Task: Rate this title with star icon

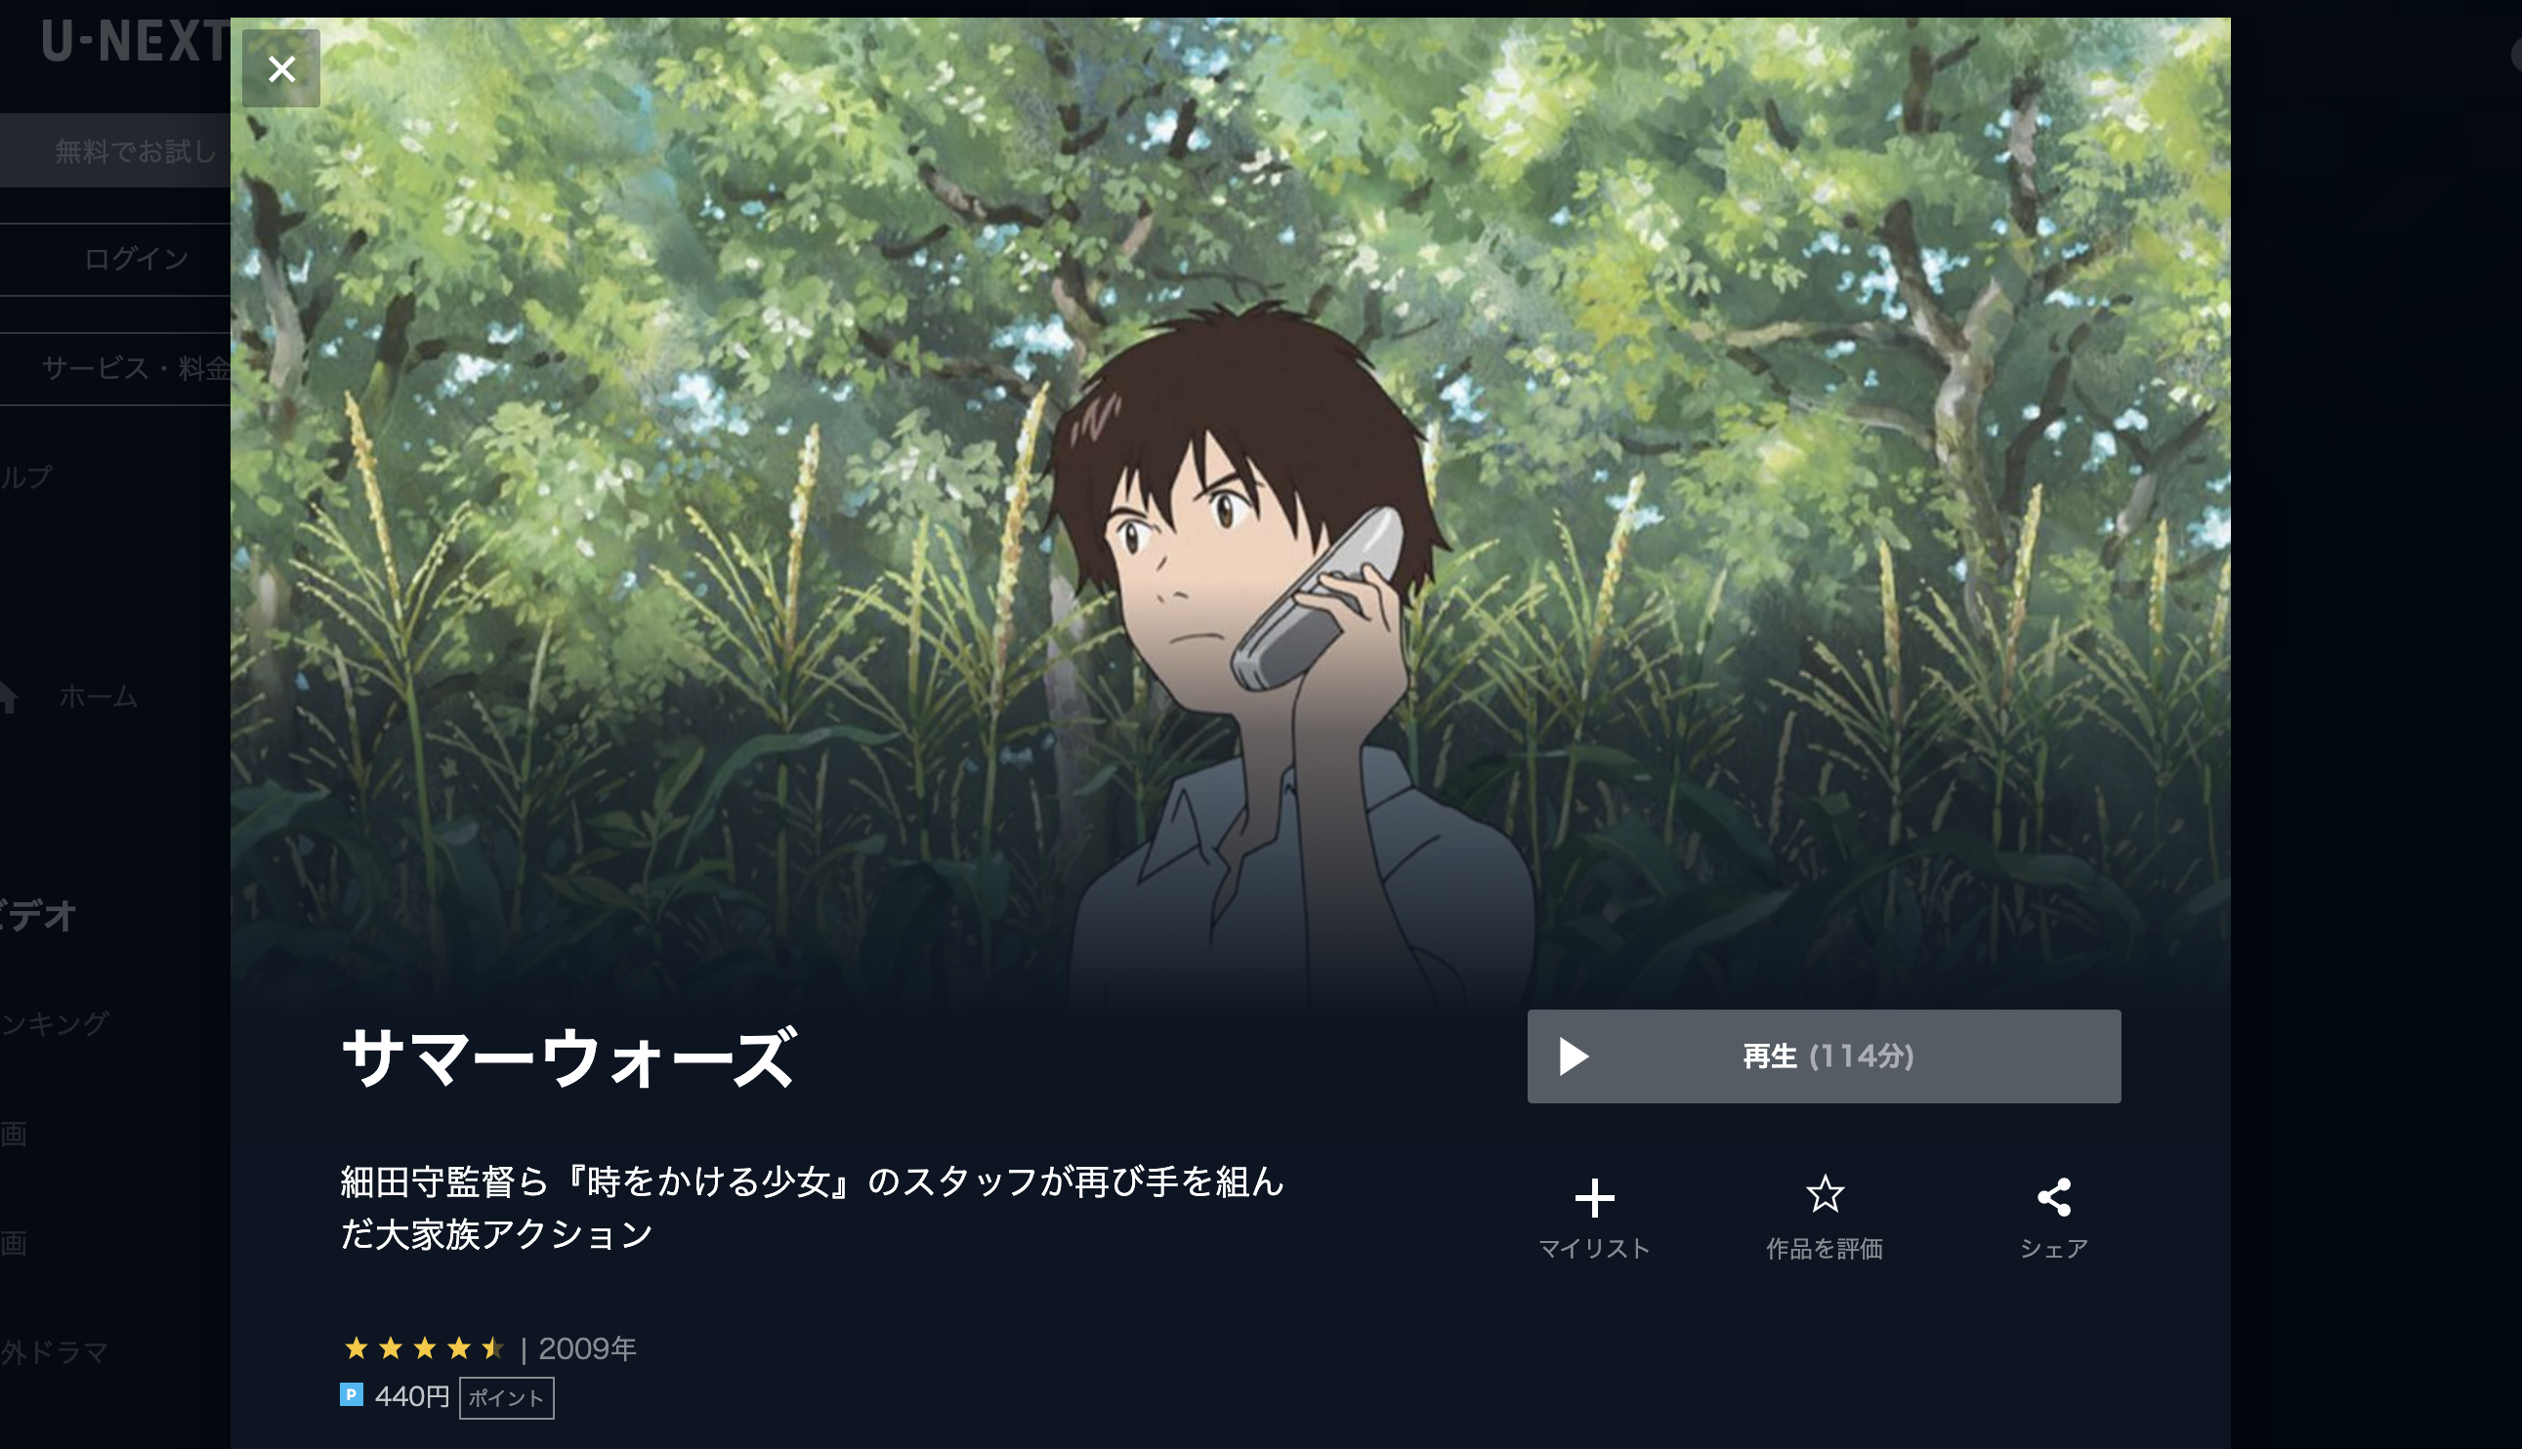Action: point(1825,1194)
